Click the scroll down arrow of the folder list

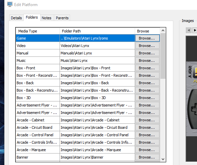tap(163, 159)
